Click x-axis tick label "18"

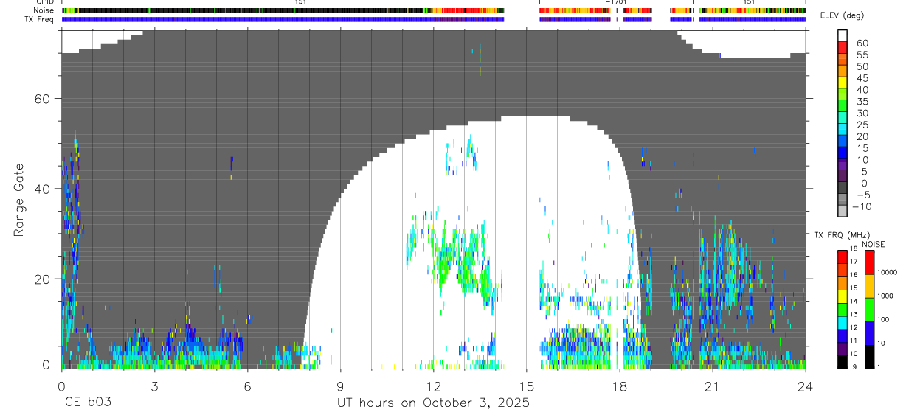619,386
